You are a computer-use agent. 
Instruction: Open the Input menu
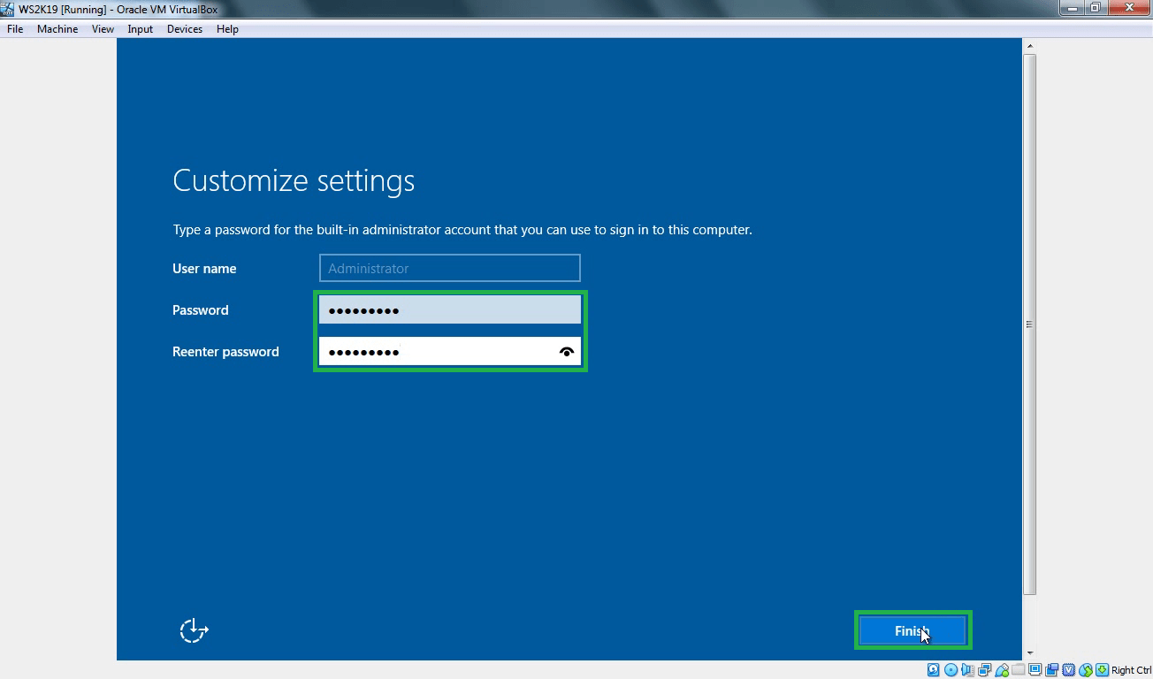pos(140,29)
